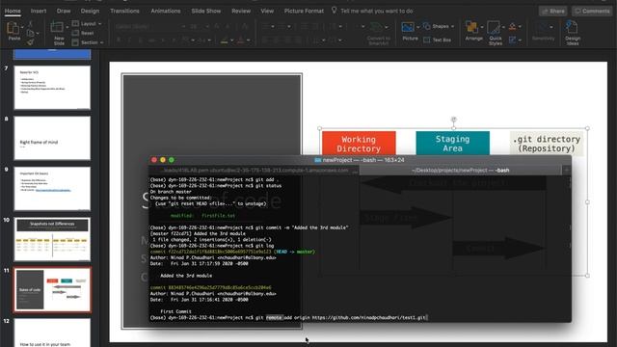This screenshot has height=347, width=617.
Task: Open the Animations ribbon tab
Action: [166, 11]
